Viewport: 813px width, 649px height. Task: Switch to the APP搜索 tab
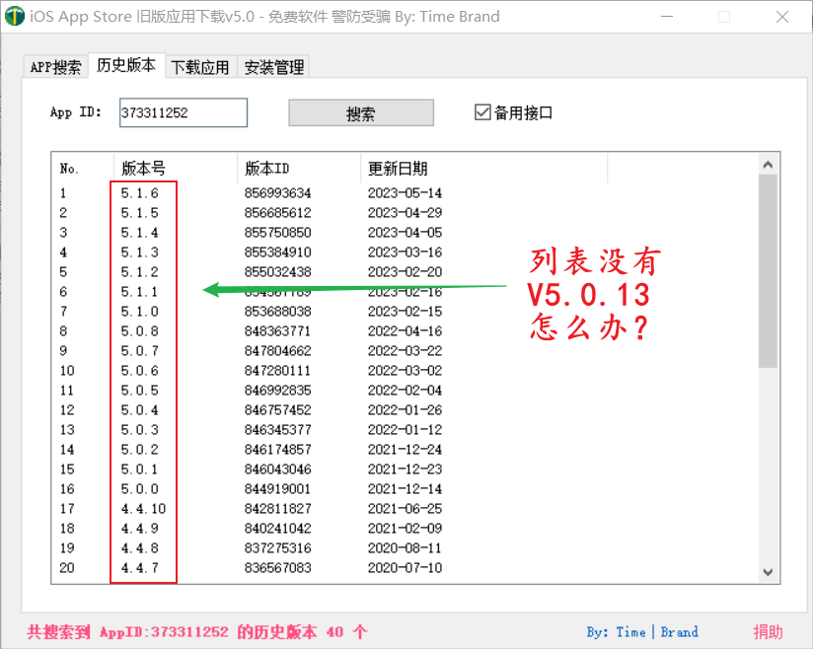(55, 67)
